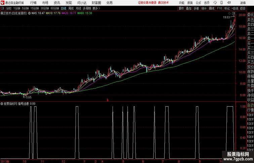Open the 资讯 menu
Image resolution: width=254 pixels, height=163 pixels.
click(57, 3)
